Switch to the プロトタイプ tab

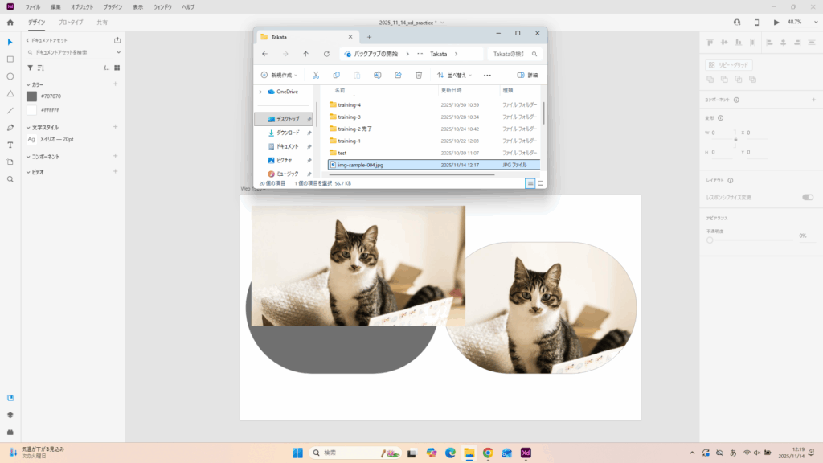click(71, 23)
